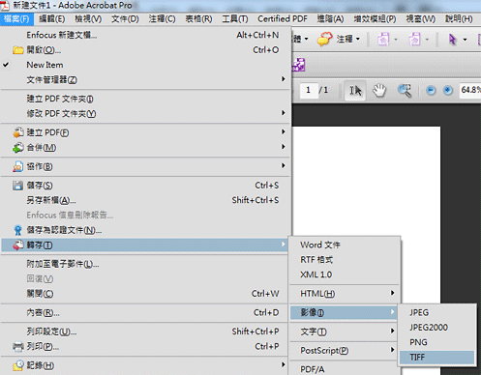This screenshot has width=481, height=375.
Task: Open the 注釋 toolbar dropdown arrow
Action: point(358,40)
